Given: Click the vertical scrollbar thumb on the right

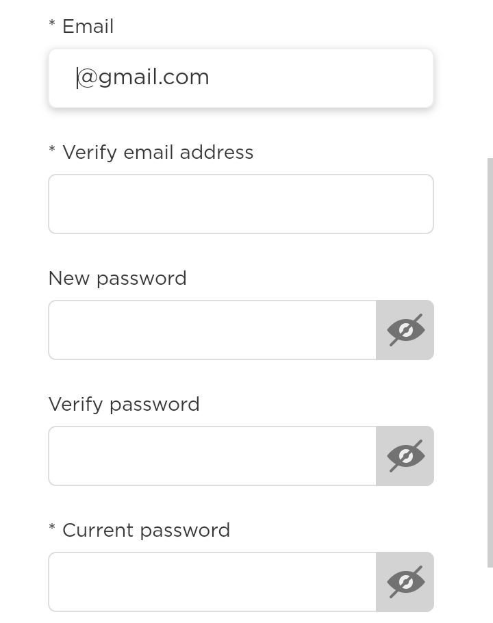Looking at the screenshot, I should [490, 363].
